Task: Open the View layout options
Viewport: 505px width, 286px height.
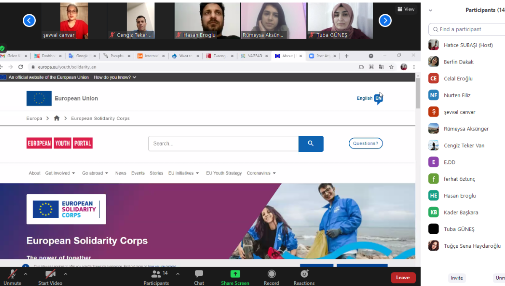Action: [406, 9]
